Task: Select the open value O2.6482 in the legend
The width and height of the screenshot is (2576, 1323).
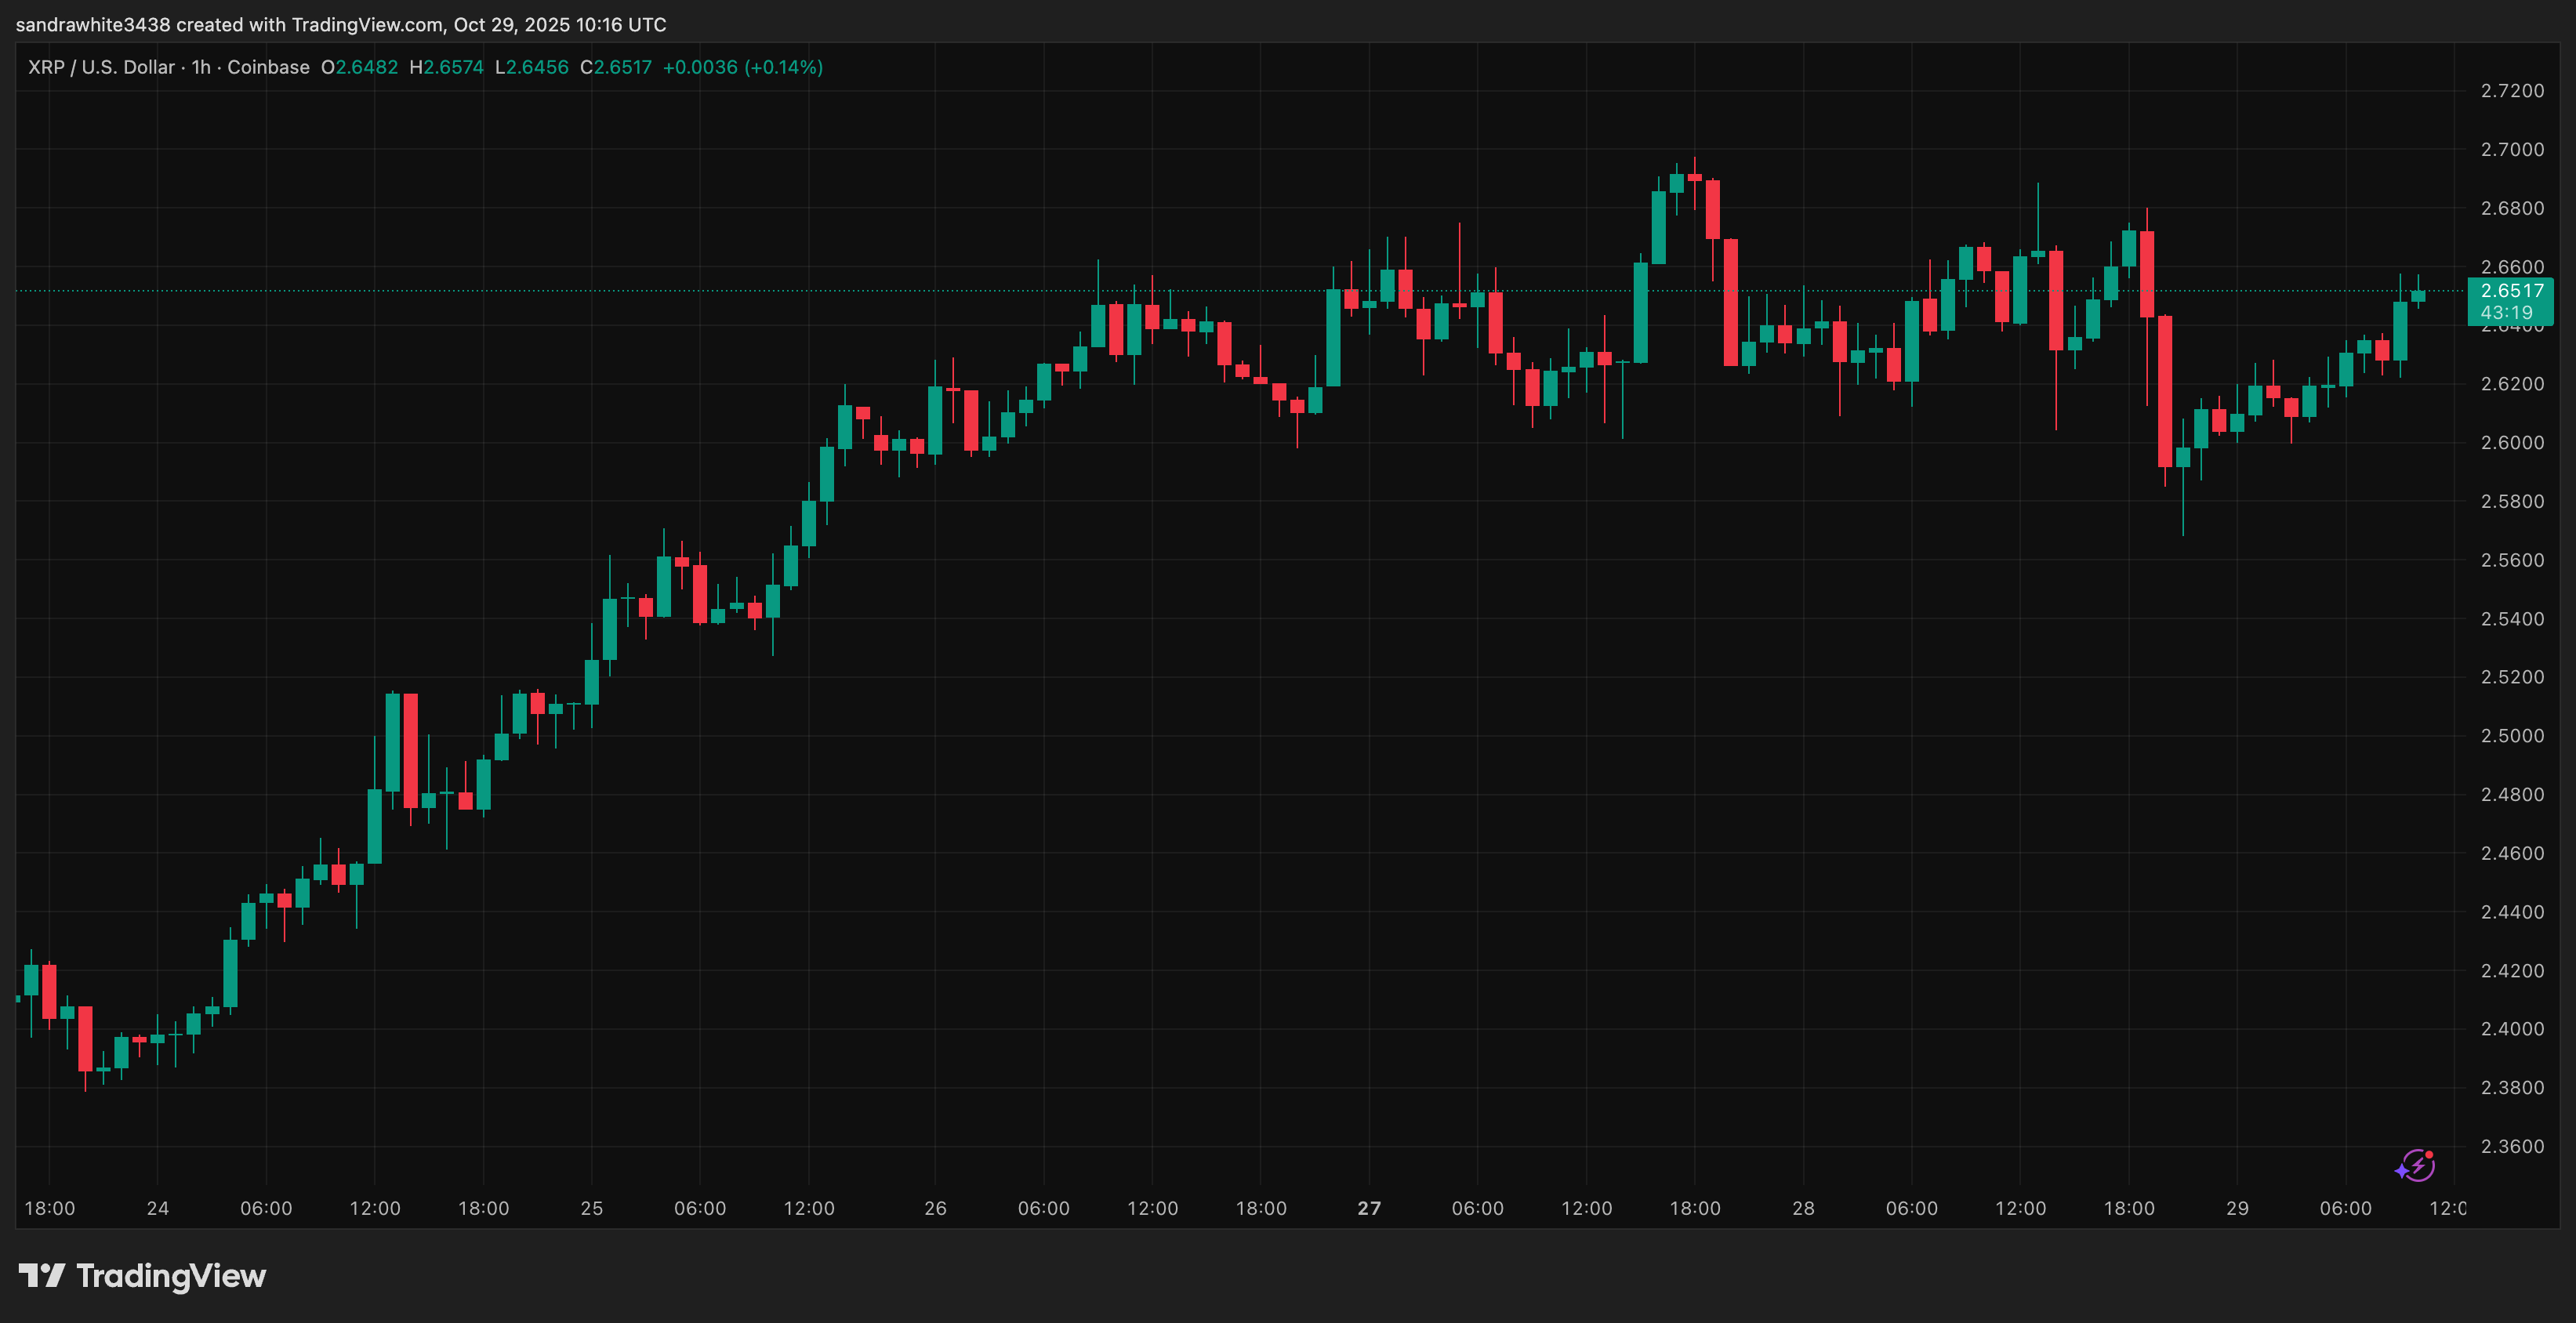Action: [360, 67]
